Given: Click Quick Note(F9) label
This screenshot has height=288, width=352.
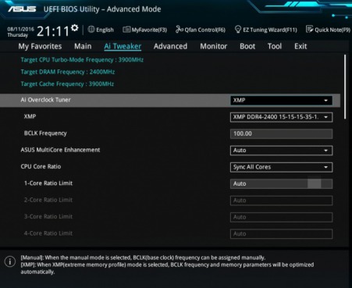Looking at the screenshot, I should tap(332, 30).
